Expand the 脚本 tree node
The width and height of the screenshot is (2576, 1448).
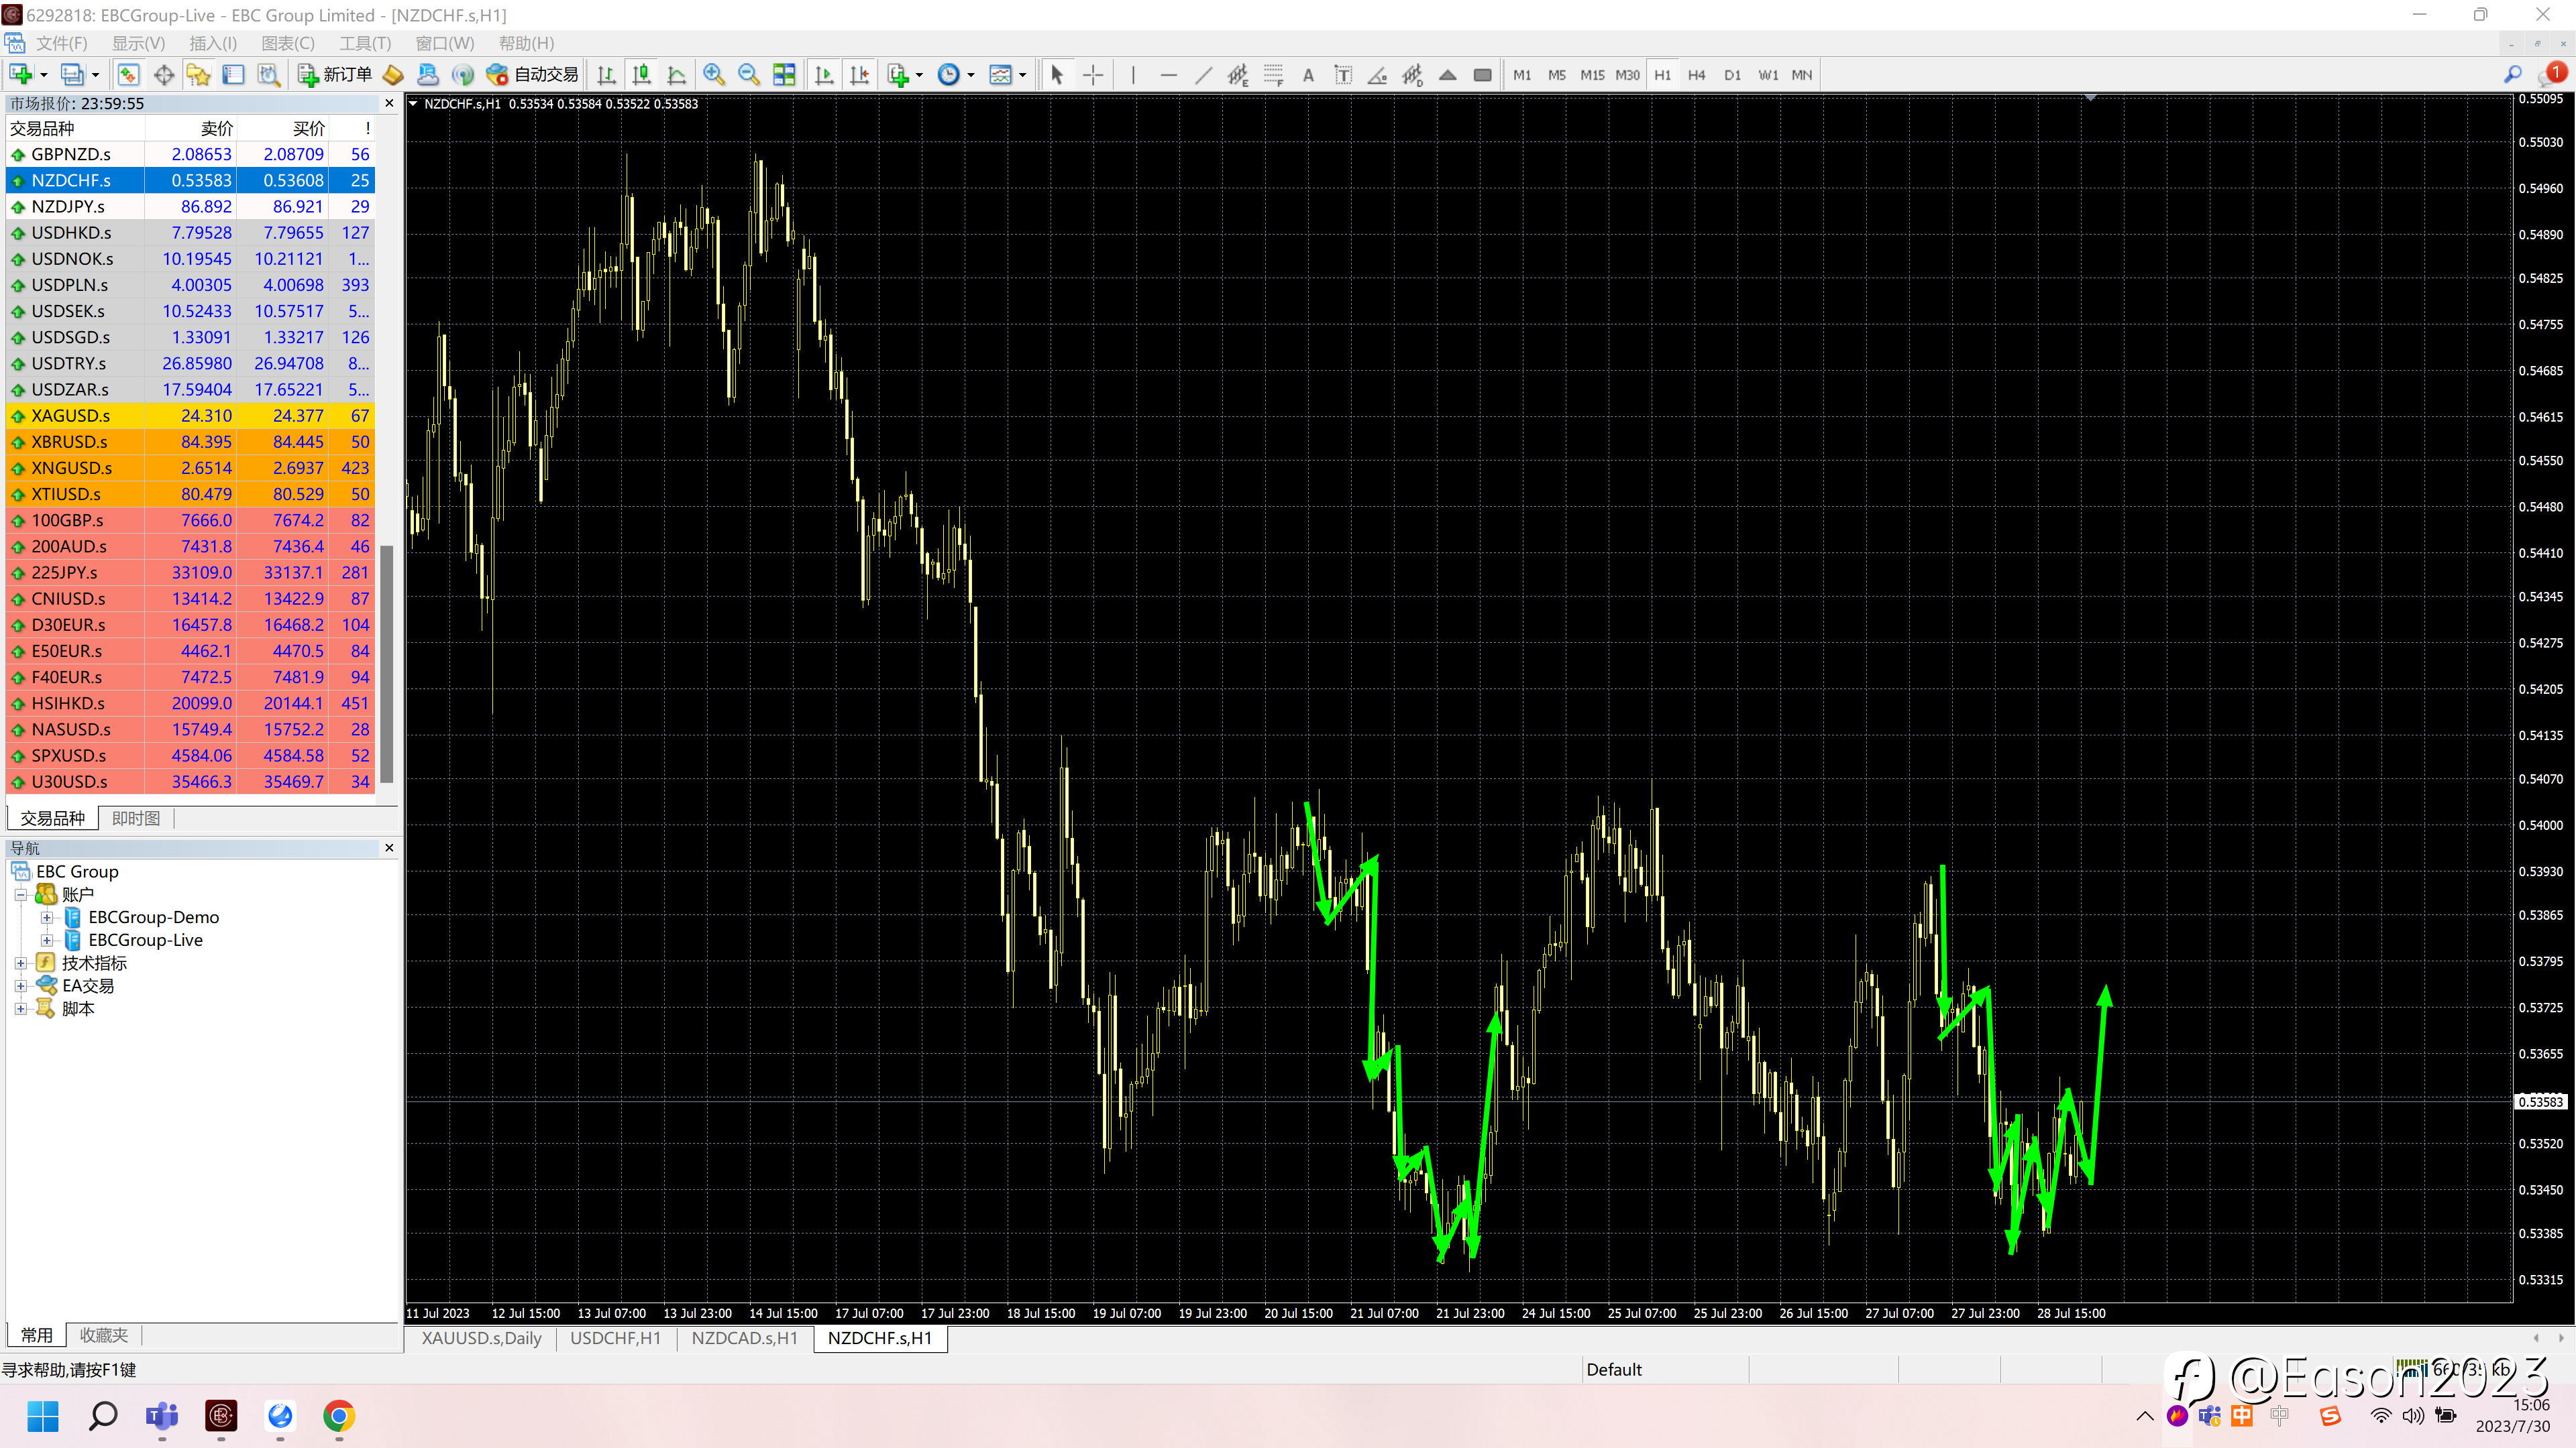pos(20,1010)
